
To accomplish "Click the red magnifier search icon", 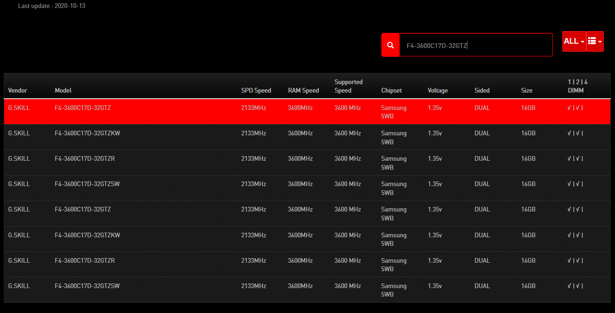I will coord(390,45).
